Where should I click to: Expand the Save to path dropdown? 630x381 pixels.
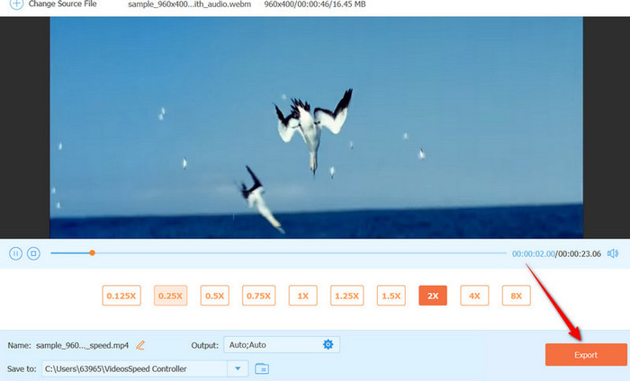[x=238, y=368]
